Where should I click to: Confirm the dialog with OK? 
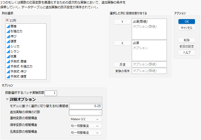(187, 21)
